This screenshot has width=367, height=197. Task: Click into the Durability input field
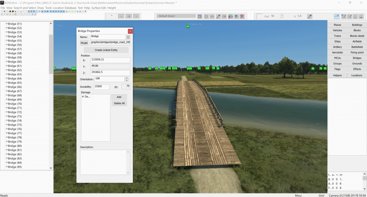tap(101, 87)
